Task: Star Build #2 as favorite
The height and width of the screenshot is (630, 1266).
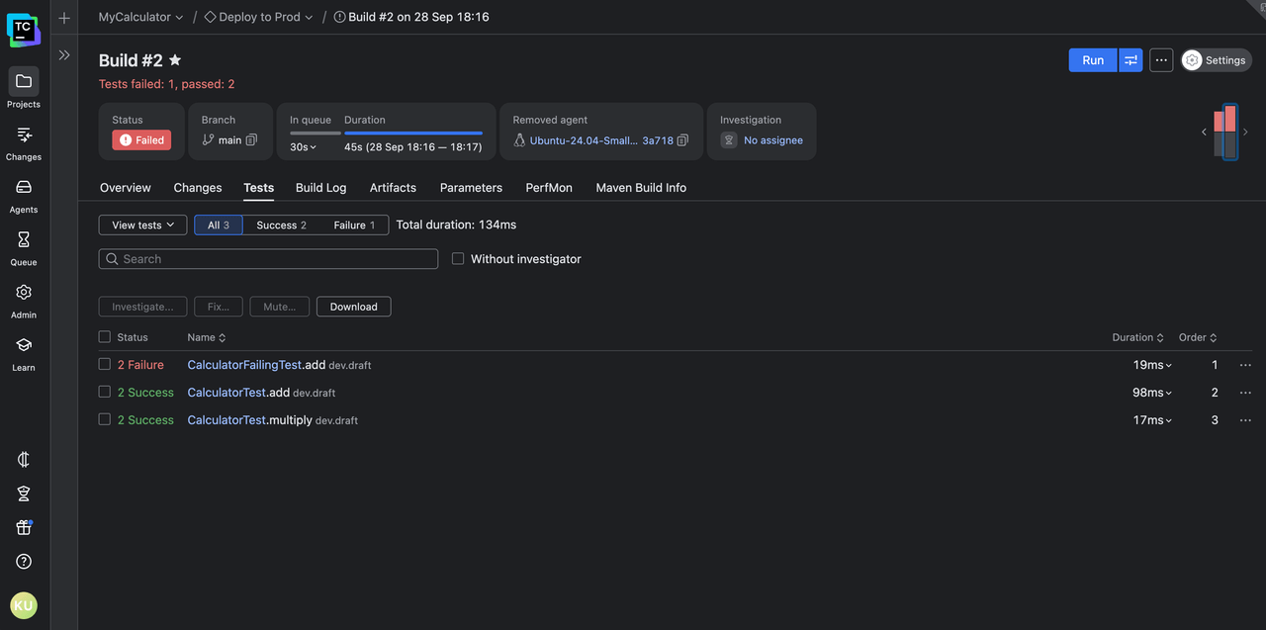Action: 175,60
